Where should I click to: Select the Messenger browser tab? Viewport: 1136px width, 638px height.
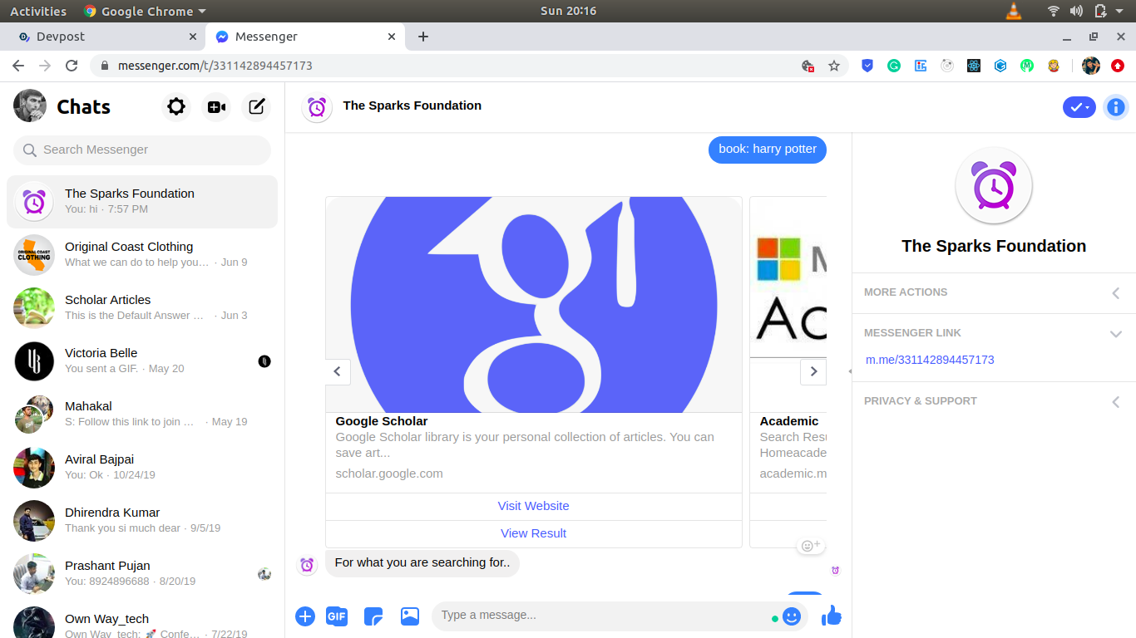(304, 37)
